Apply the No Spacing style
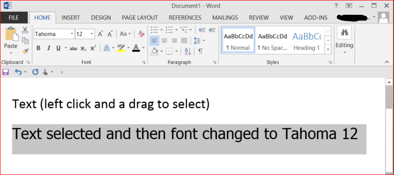Viewport: 394px width, 175px height. [273, 40]
